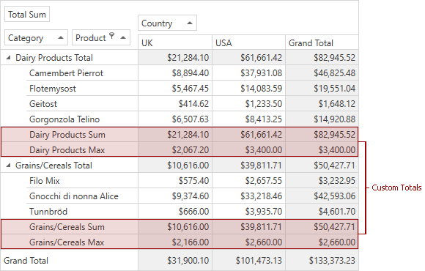Click the $33,218.46 Gnocchi USA cell

[248, 196]
